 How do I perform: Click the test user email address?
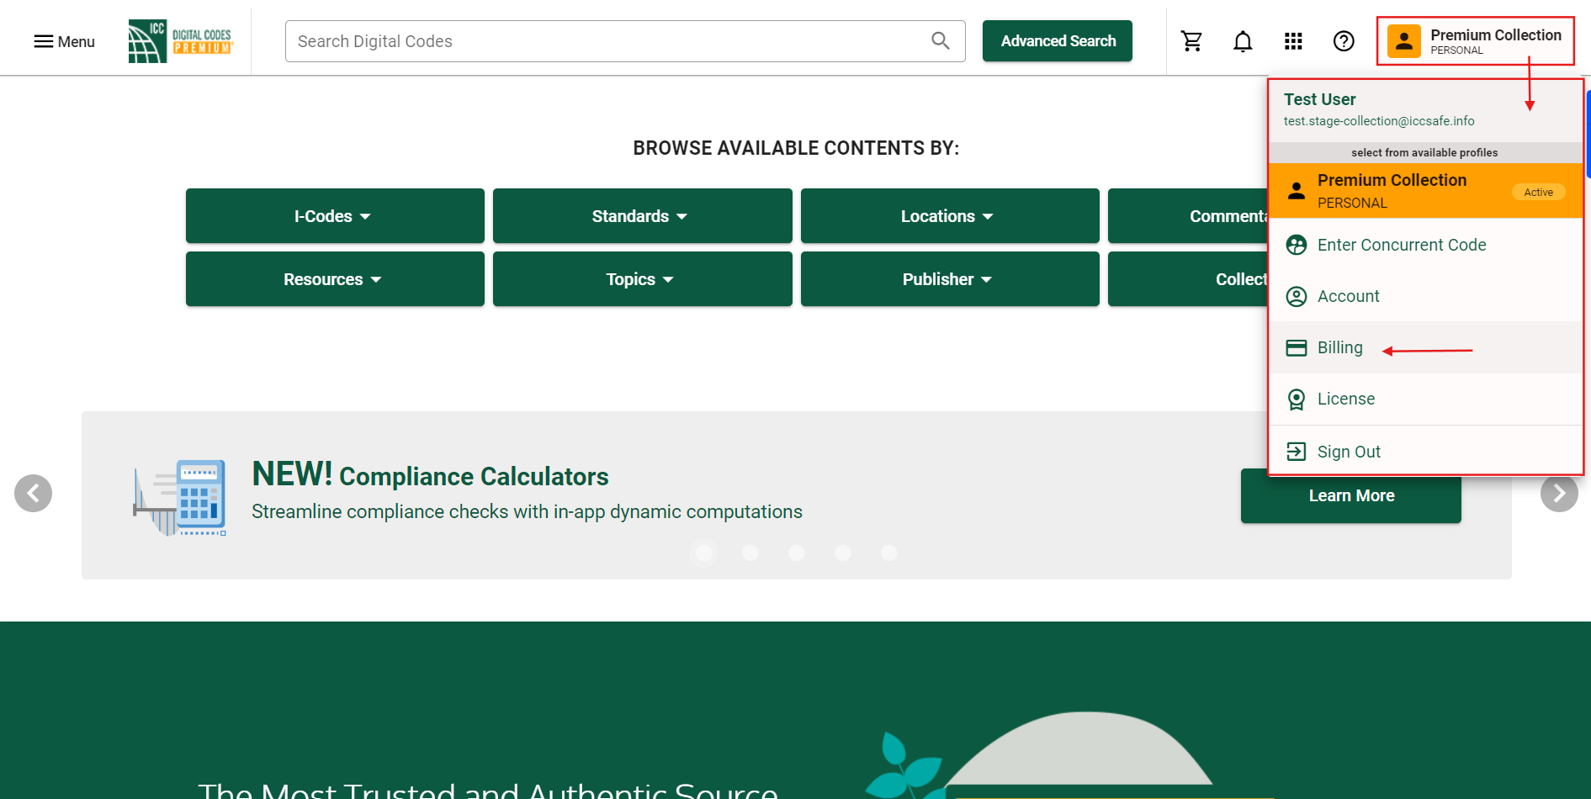pyautogui.click(x=1379, y=121)
